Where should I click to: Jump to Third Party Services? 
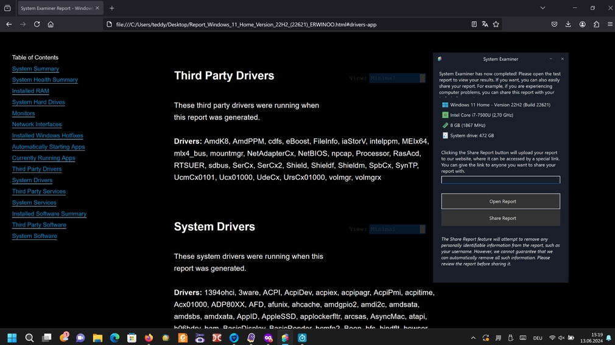coord(38,191)
